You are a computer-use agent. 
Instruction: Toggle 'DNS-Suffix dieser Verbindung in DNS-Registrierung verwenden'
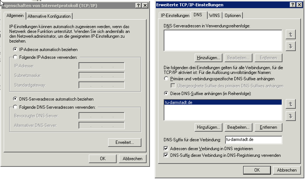(x=166, y=155)
